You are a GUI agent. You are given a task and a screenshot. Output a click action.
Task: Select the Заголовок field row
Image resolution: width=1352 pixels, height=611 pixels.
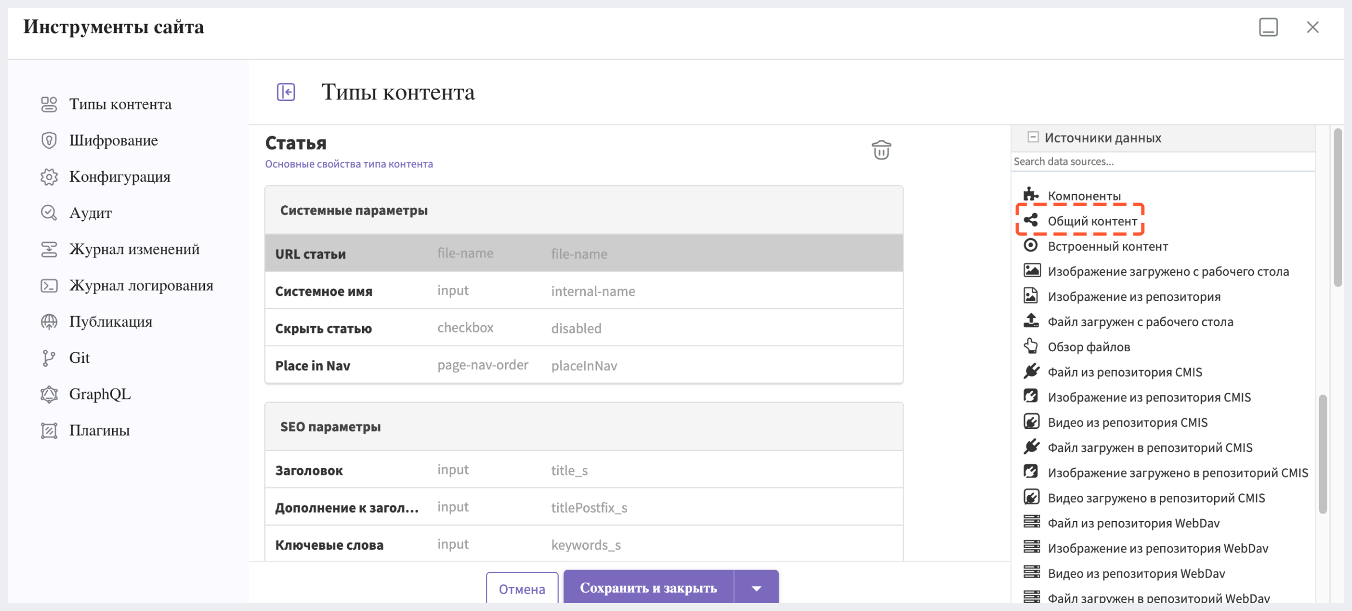pos(584,470)
